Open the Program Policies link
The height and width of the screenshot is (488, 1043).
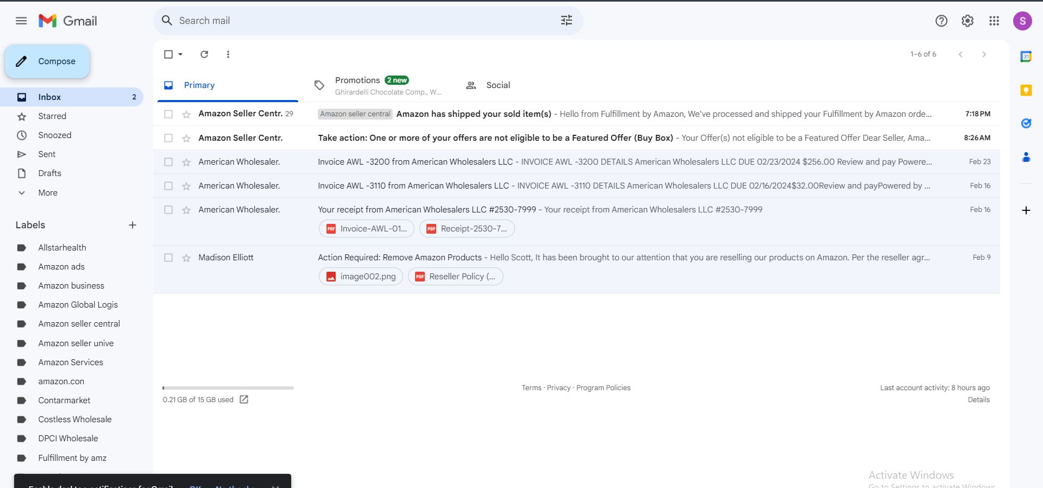tap(603, 388)
